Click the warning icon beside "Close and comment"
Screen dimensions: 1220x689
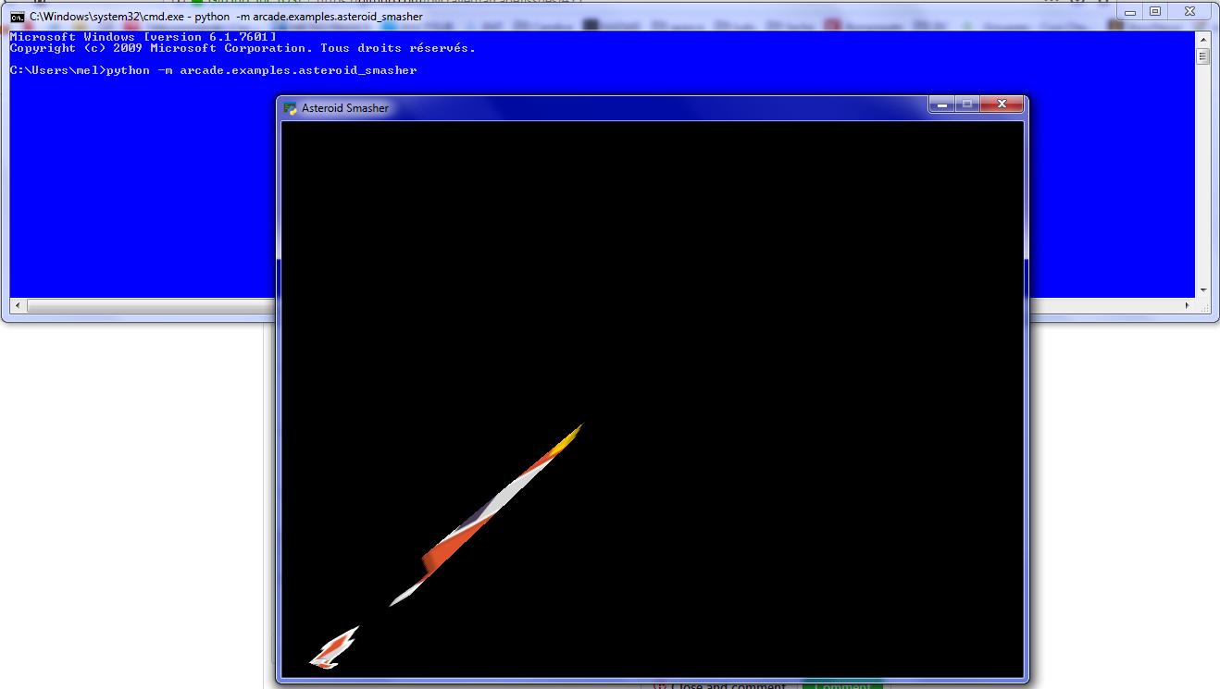pos(662,686)
